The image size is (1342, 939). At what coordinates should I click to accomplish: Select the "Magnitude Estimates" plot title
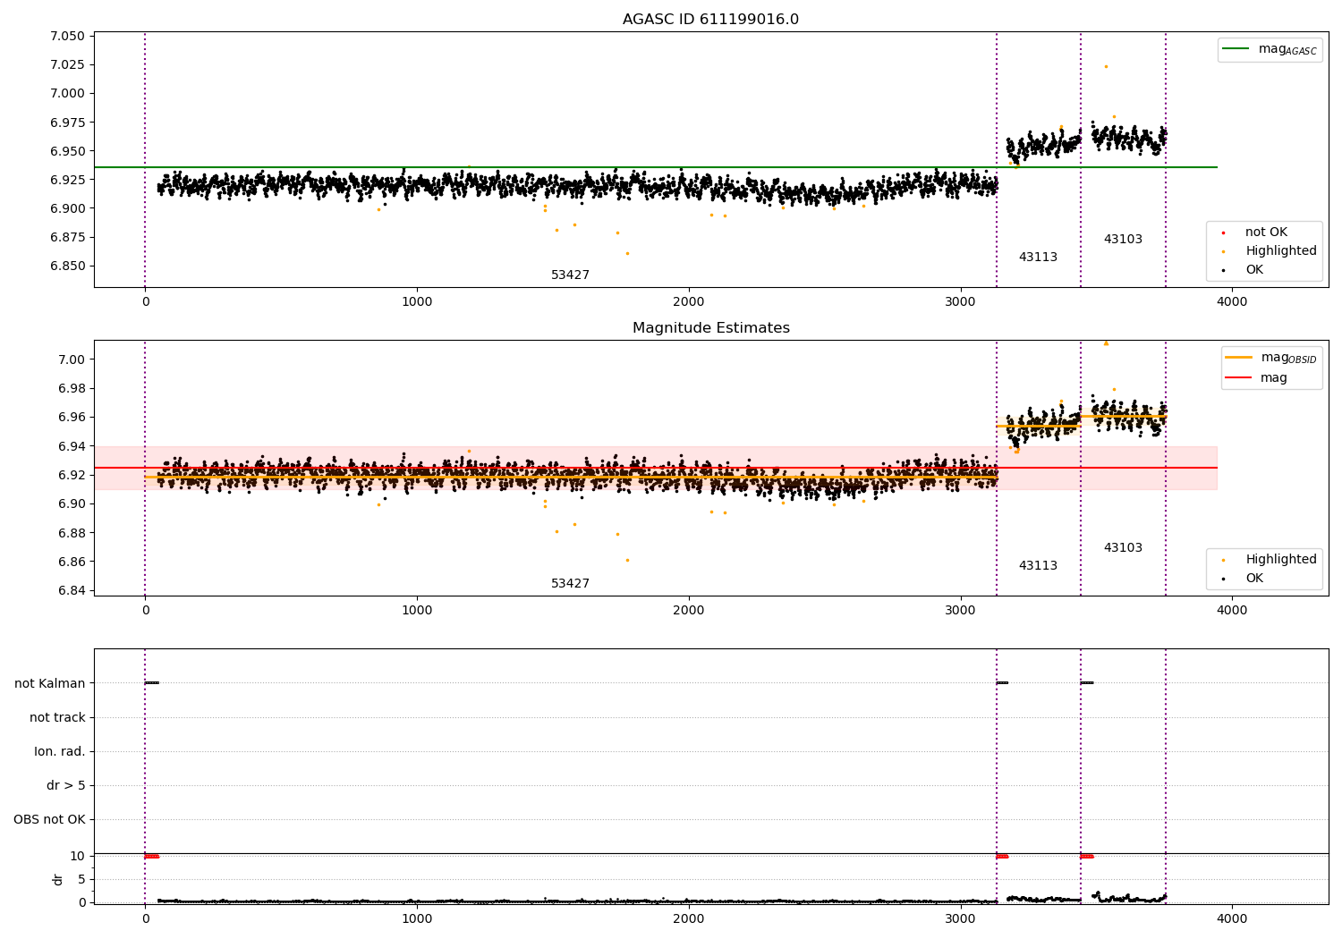click(x=710, y=328)
